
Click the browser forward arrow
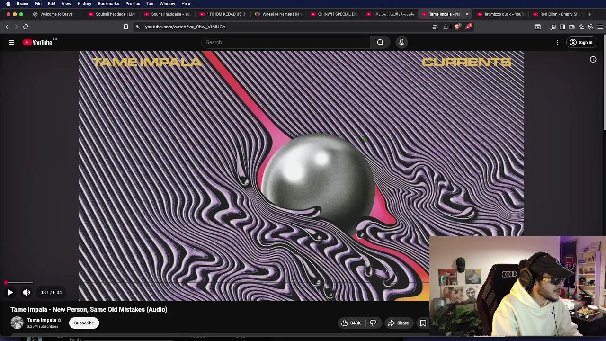click(x=16, y=27)
